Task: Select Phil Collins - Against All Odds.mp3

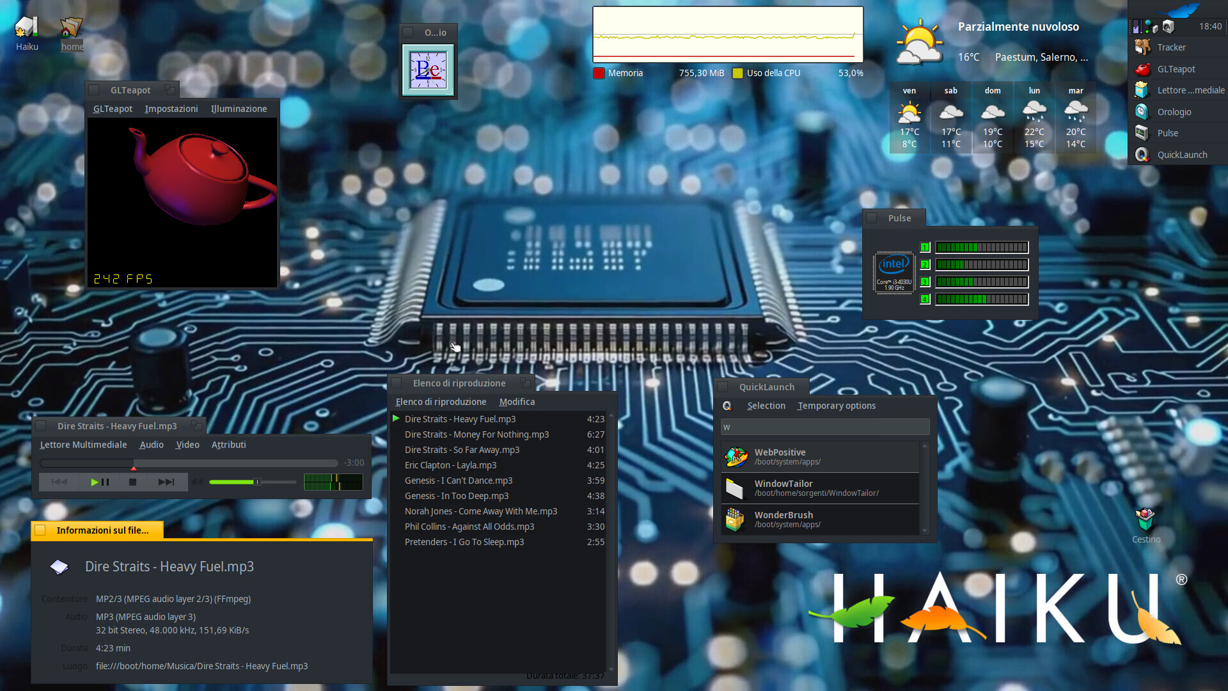Action: [x=498, y=527]
